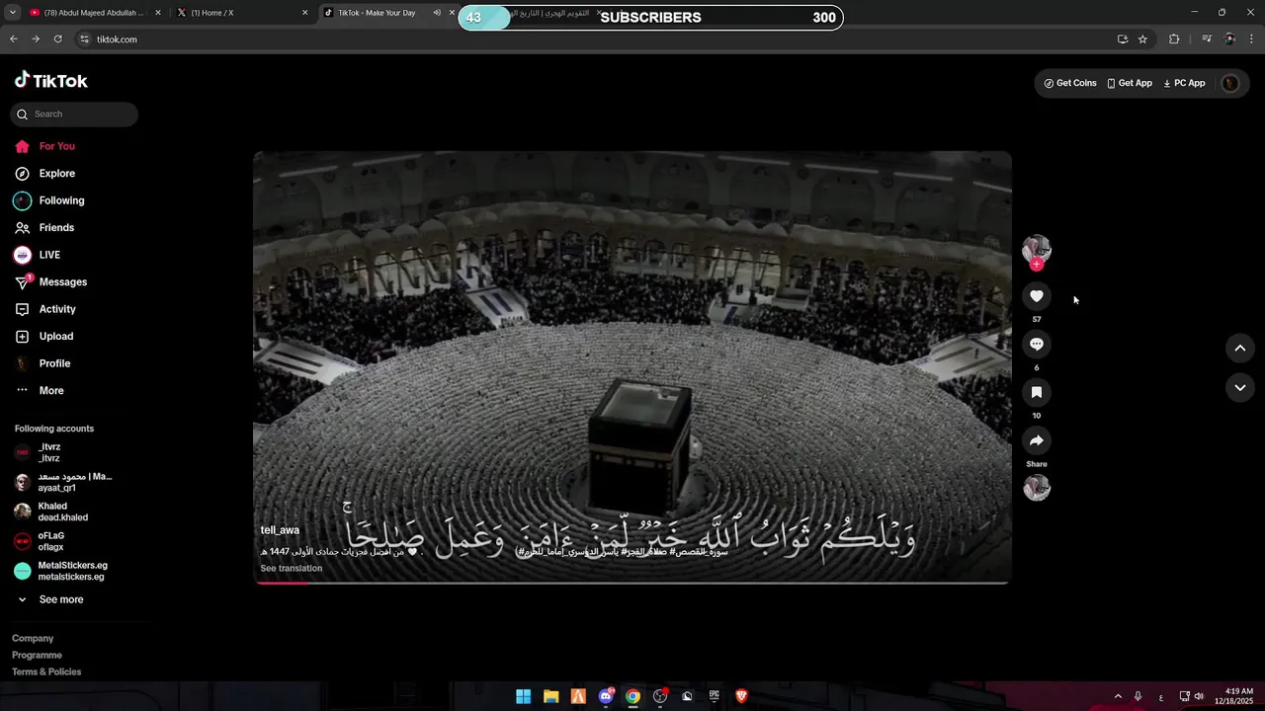Open the Windows Start menu
The image size is (1265, 711).
[x=523, y=696]
